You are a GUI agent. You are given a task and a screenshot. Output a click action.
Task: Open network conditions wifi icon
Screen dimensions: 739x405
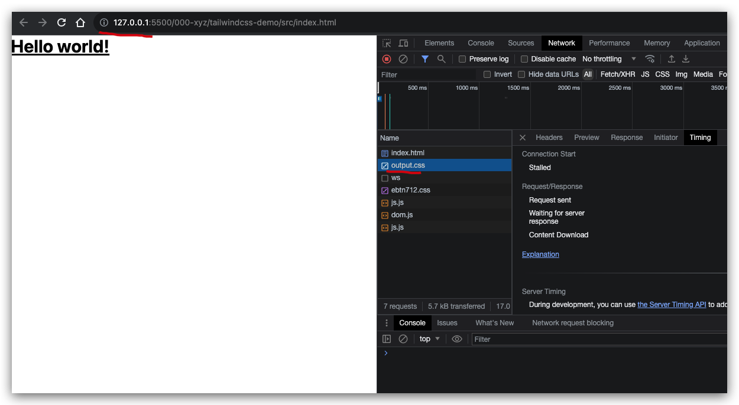(x=650, y=59)
